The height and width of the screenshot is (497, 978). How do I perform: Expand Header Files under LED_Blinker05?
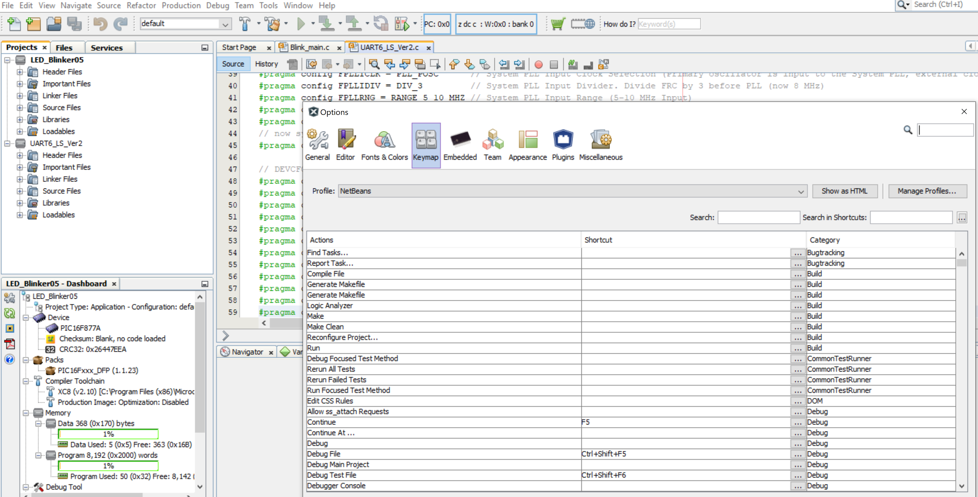click(x=20, y=72)
